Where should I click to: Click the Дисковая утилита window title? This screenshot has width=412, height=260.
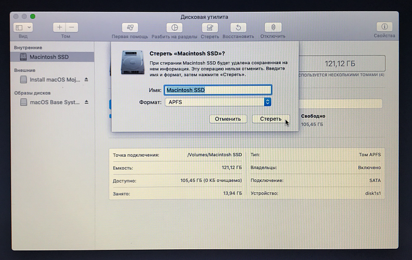pyautogui.click(x=204, y=17)
